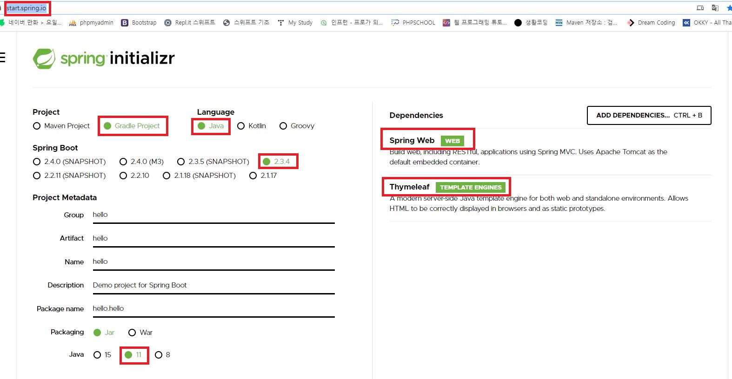Click the TEMPLATE ENGINES tag

coord(471,187)
